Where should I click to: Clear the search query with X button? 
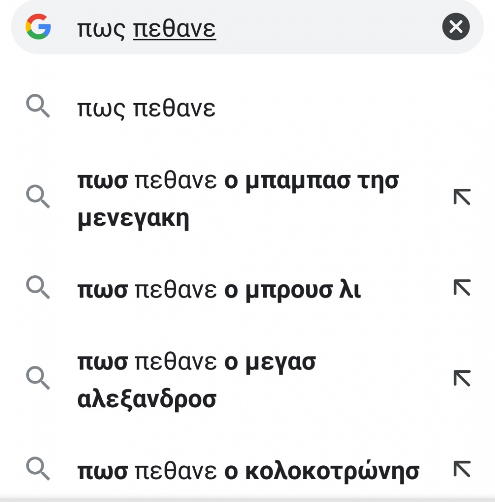tap(455, 27)
